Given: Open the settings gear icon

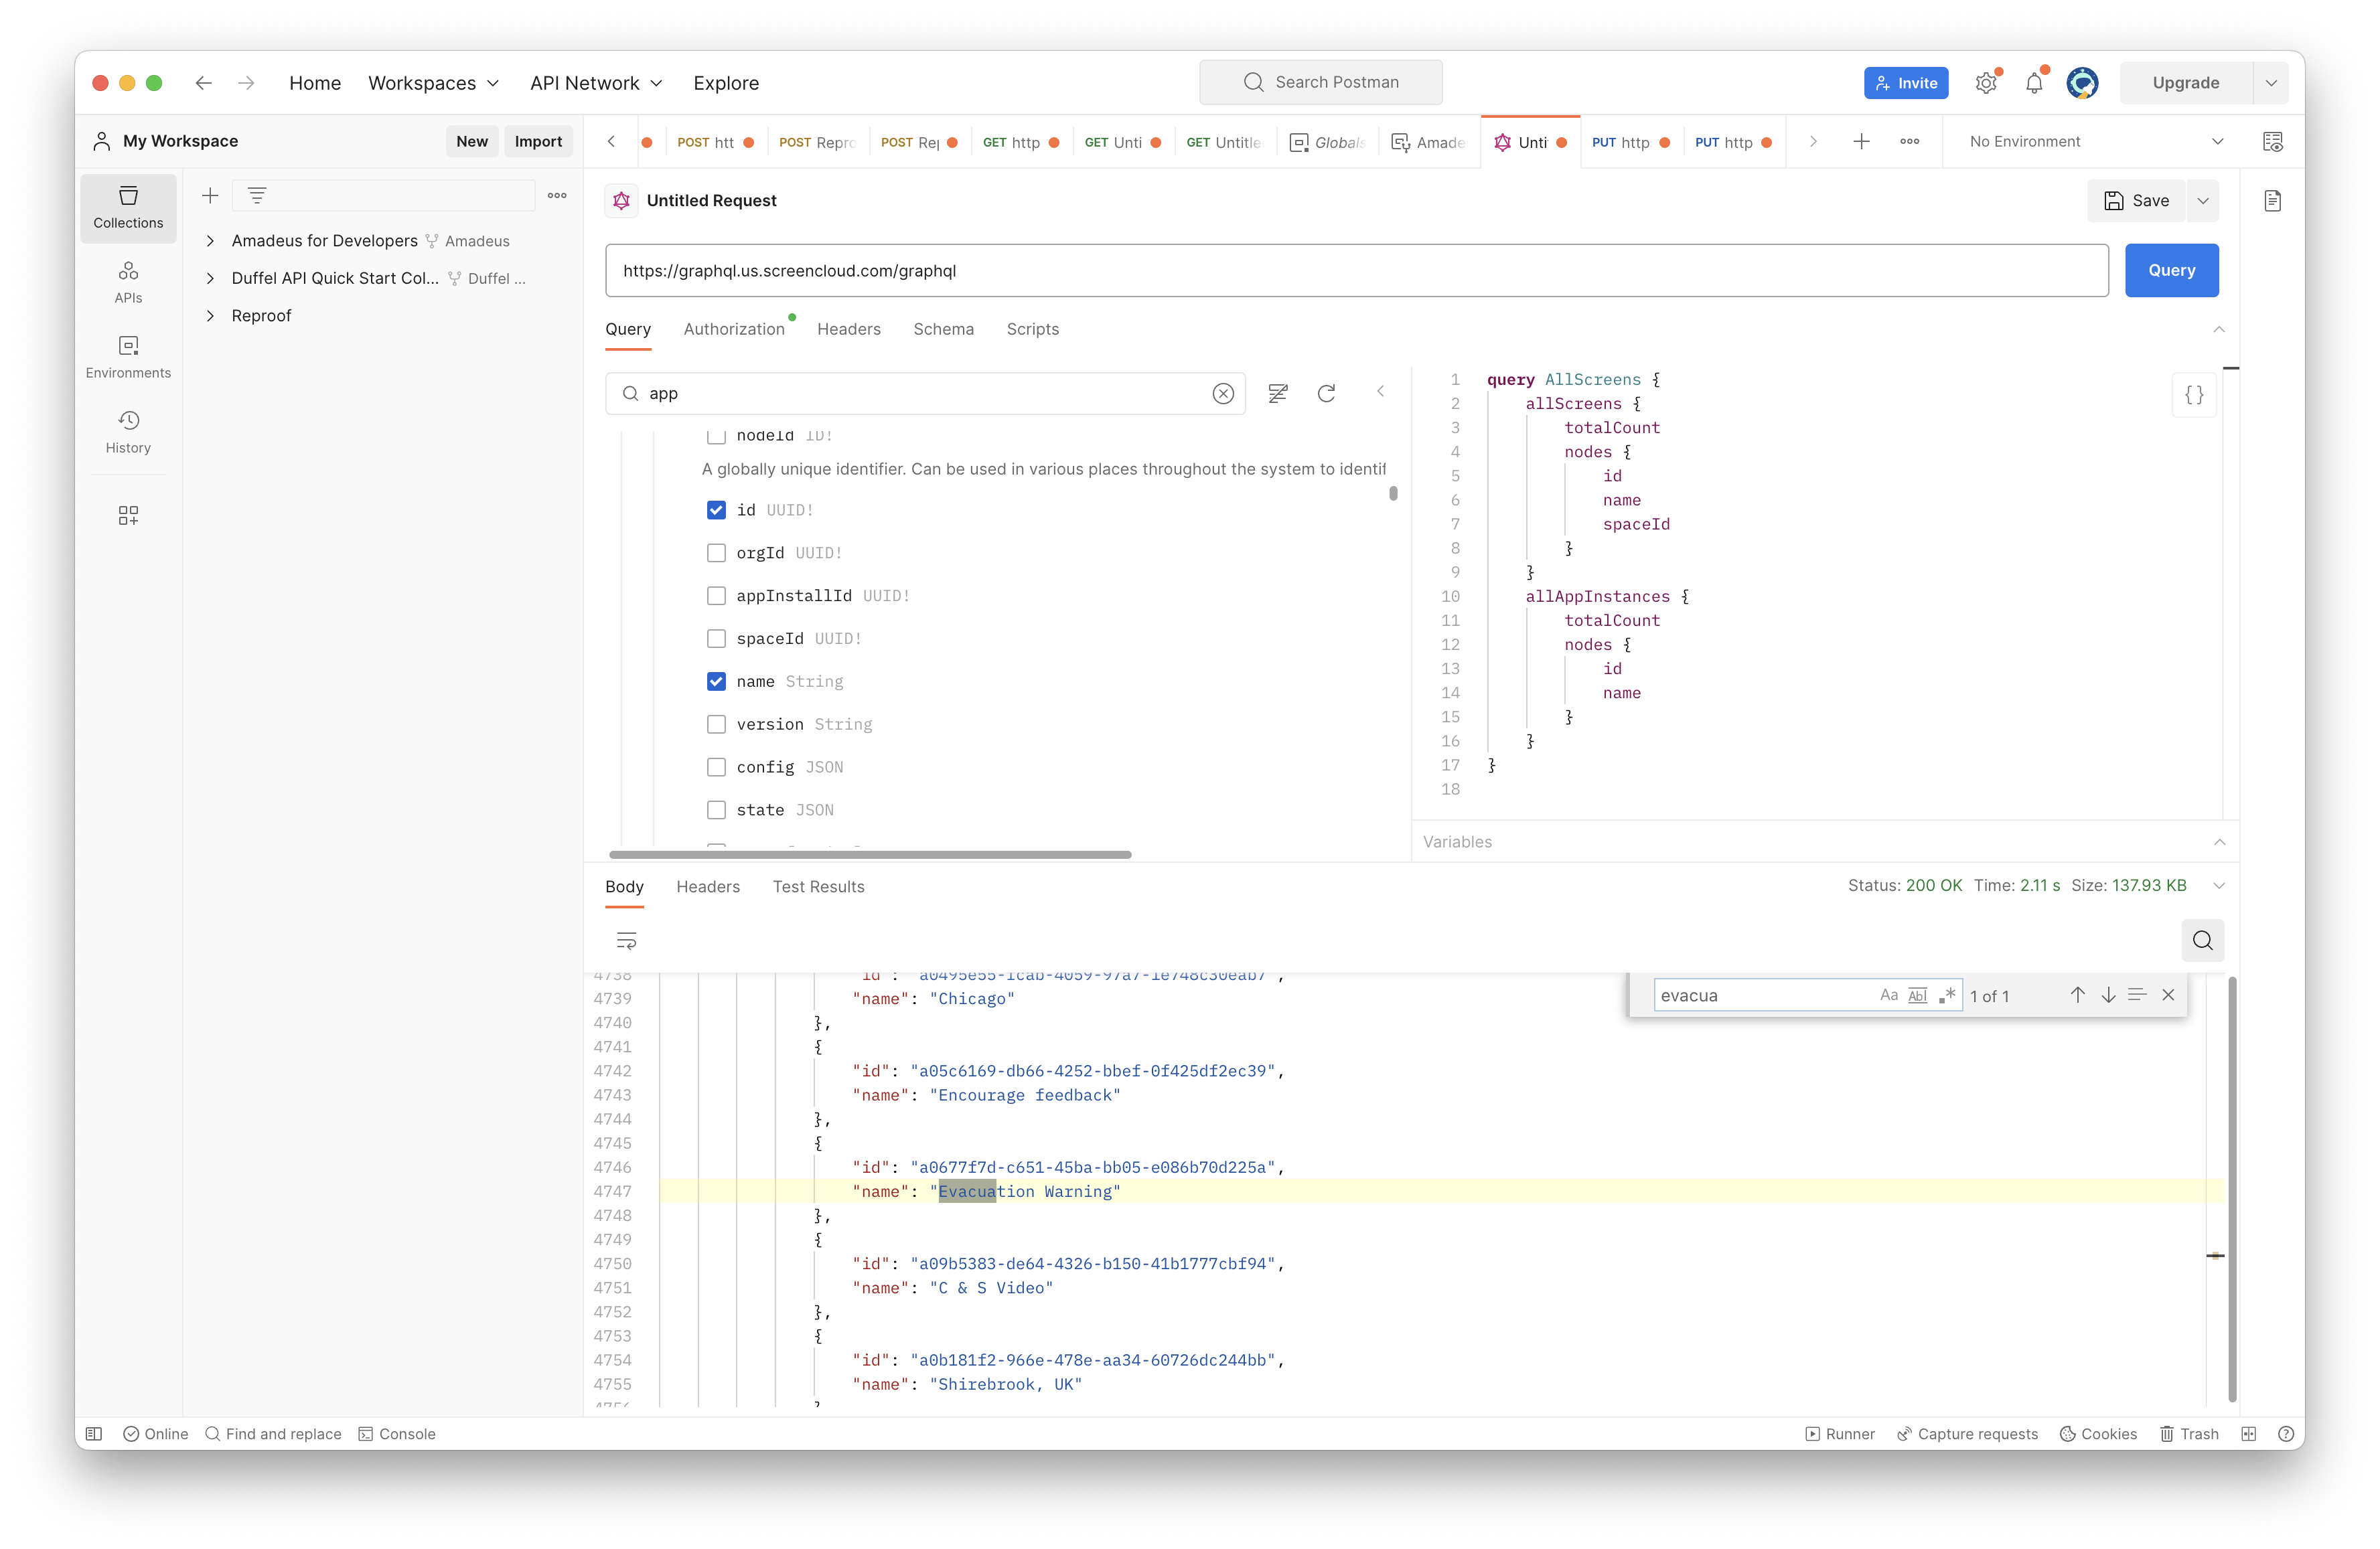Looking at the screenshot, I should [x=1986, y=83].
